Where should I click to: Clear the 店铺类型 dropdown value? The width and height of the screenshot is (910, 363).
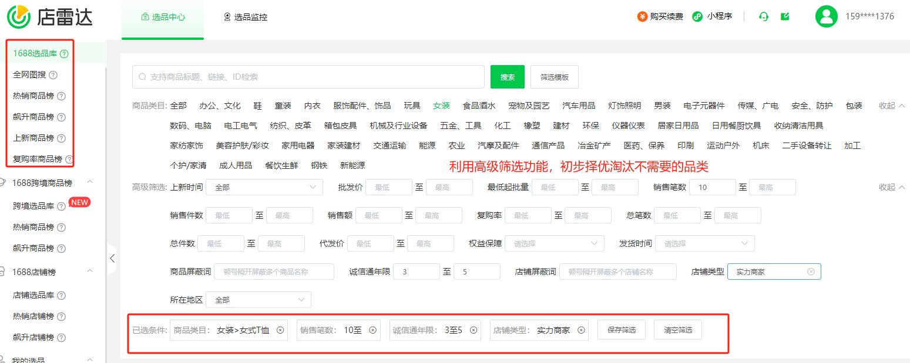811,272
